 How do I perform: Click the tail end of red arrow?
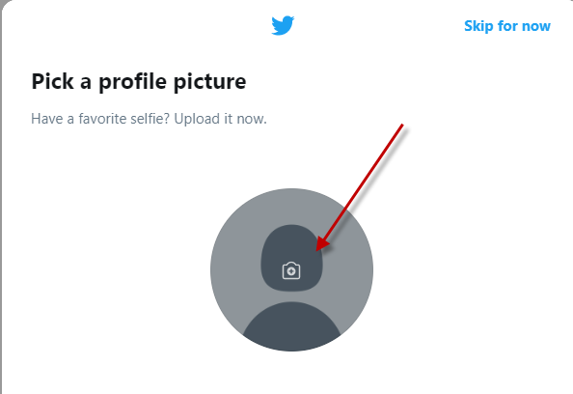[402, 126]
